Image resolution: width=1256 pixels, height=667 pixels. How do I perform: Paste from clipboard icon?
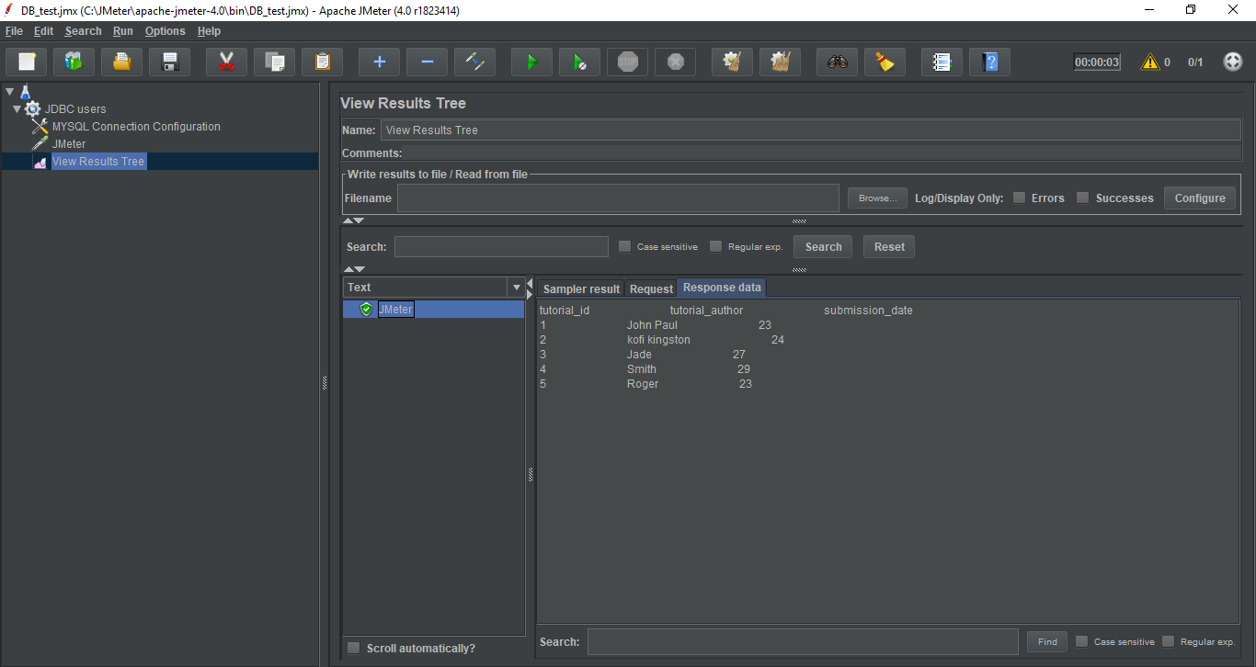point(323,62)
